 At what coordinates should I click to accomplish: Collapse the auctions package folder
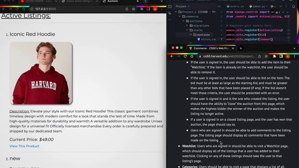[x=183, y=21]
